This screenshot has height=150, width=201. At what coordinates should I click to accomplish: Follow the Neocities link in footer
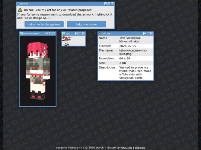(126, 147)
